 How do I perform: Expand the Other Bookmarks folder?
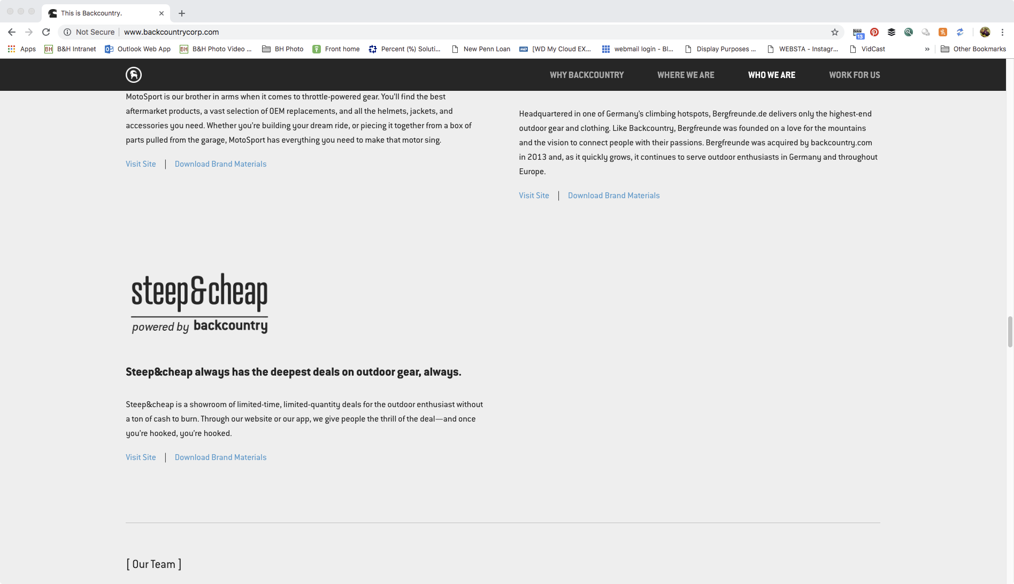[973, 49]
